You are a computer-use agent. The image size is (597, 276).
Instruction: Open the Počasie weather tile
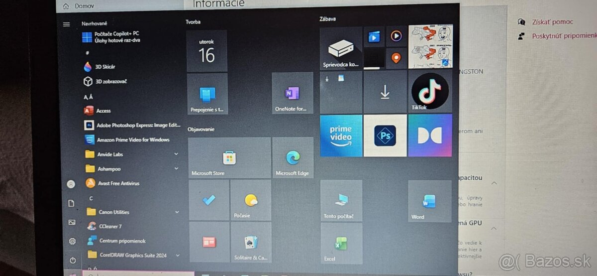[x=251, y=200]
